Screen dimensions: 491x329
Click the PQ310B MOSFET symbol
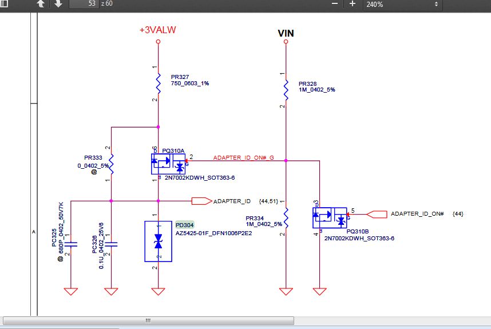tap(330, 218)
